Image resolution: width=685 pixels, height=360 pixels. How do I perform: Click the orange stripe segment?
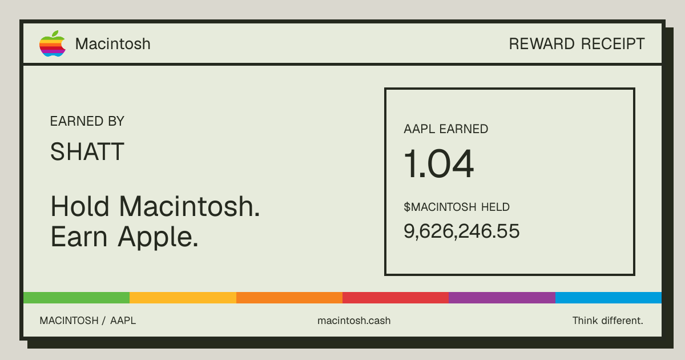pyautogui.click(x=289, y=298)
